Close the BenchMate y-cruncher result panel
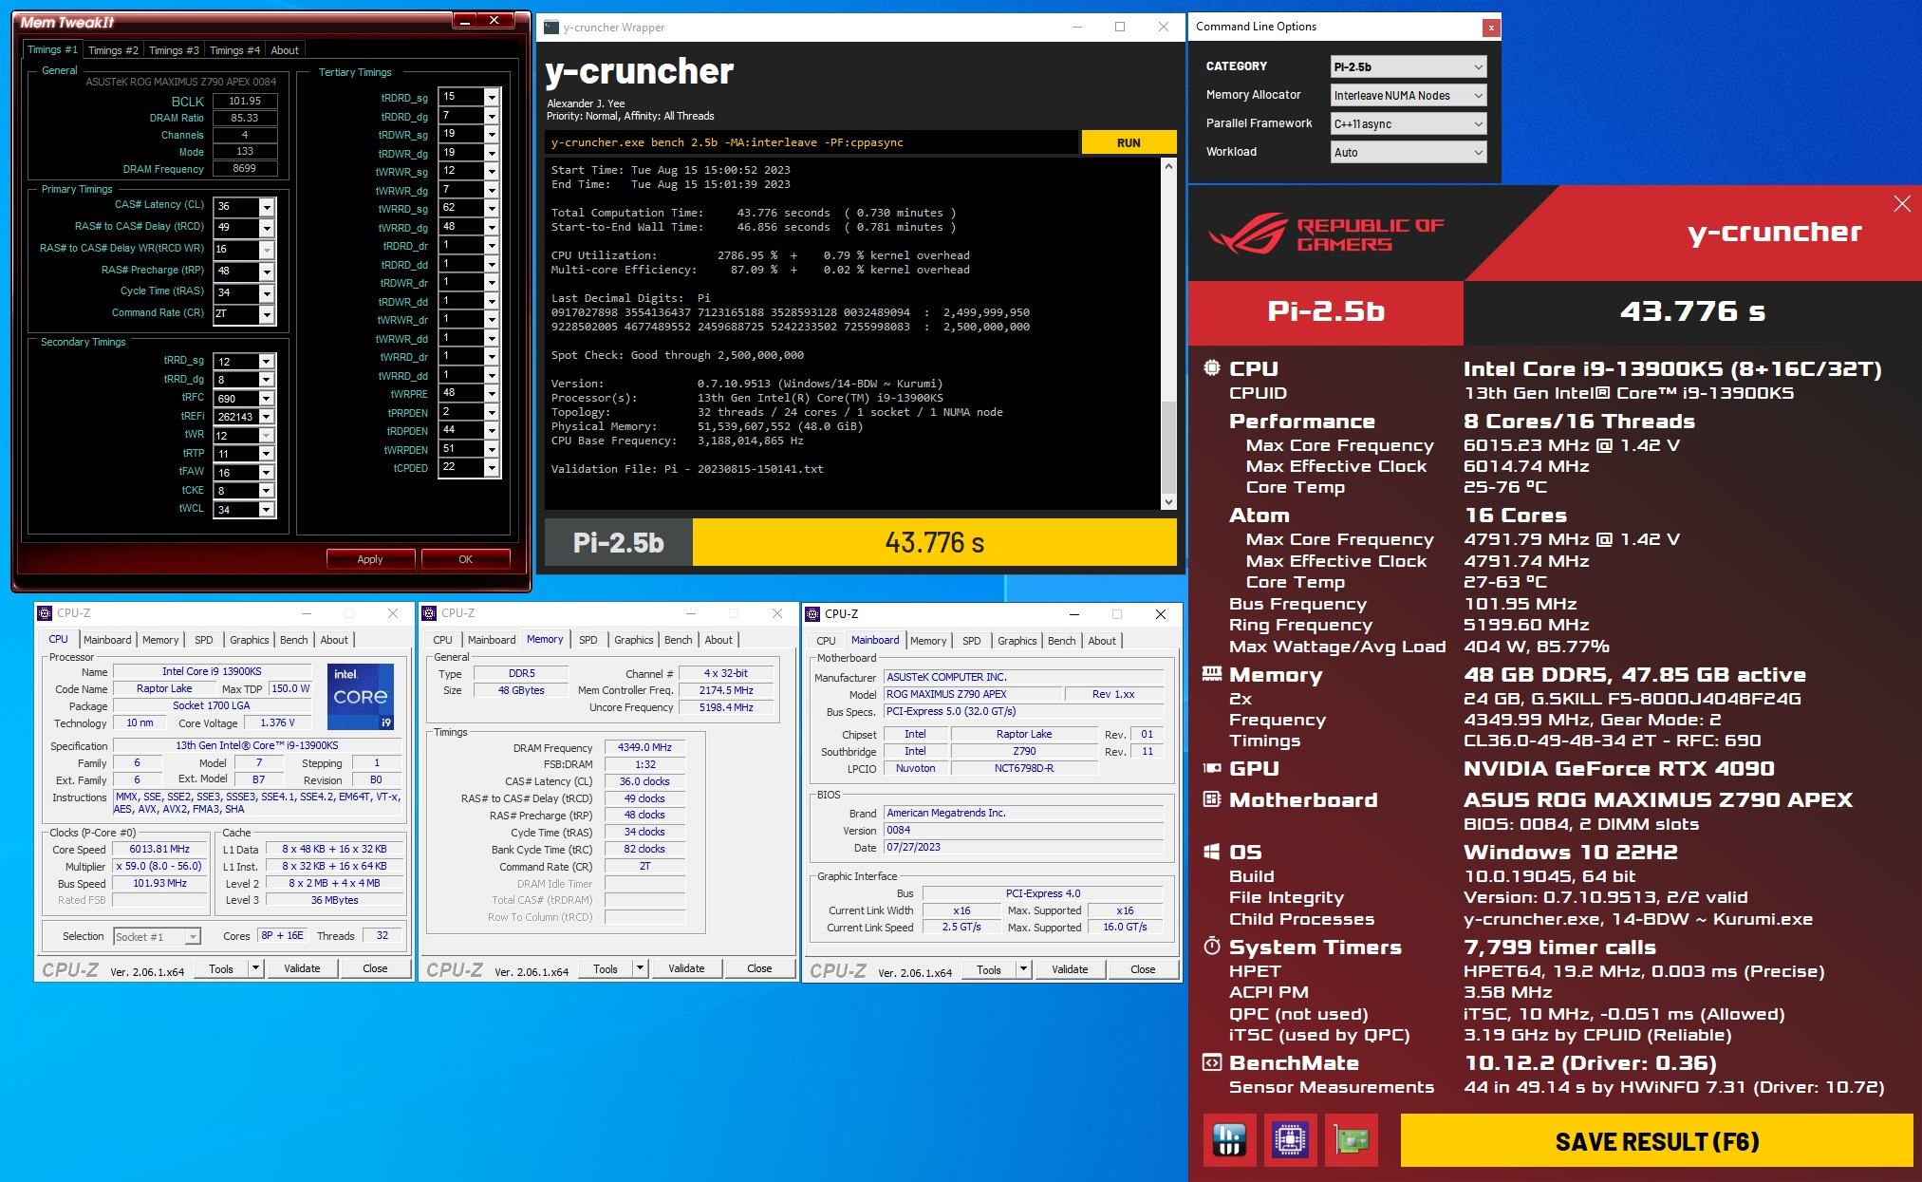 click(x=1901, y=204)
